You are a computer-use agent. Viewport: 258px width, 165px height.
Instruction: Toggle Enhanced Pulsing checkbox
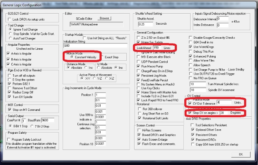tap(191, 56)
